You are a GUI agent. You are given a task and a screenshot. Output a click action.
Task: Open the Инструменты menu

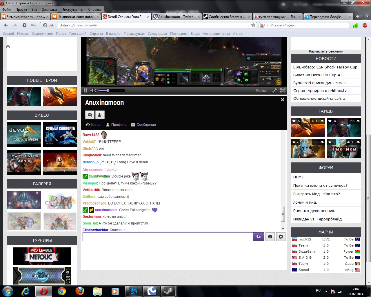(x=72, y=10)
